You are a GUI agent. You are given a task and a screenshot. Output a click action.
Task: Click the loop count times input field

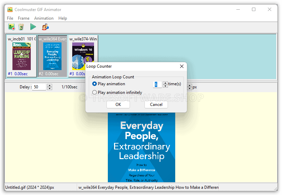[x=157, y=84]
